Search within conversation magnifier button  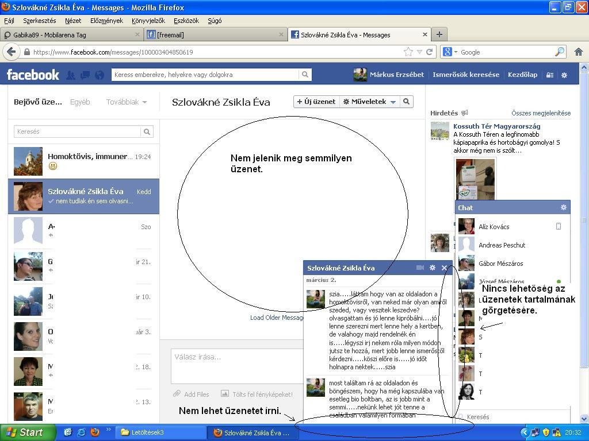pos(406,102)
